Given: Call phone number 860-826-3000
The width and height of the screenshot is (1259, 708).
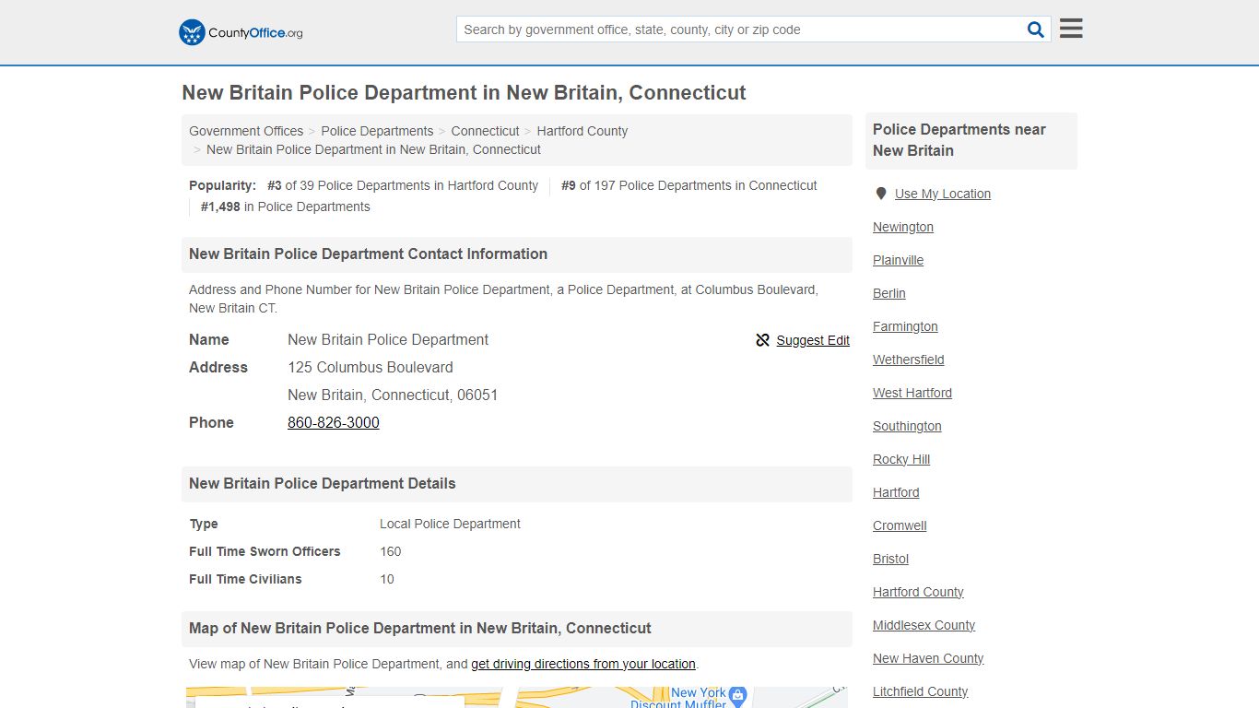Looking at the screenshot, I should [334, 422].
